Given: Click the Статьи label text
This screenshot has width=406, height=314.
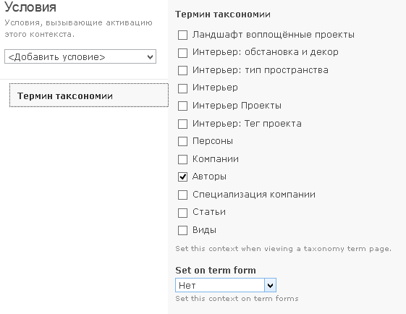Looking at the screenshot, I should click(209, 212).
